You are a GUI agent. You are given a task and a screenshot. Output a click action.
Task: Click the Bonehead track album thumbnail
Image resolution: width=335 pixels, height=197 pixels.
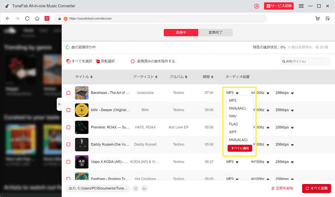point(82,93)
